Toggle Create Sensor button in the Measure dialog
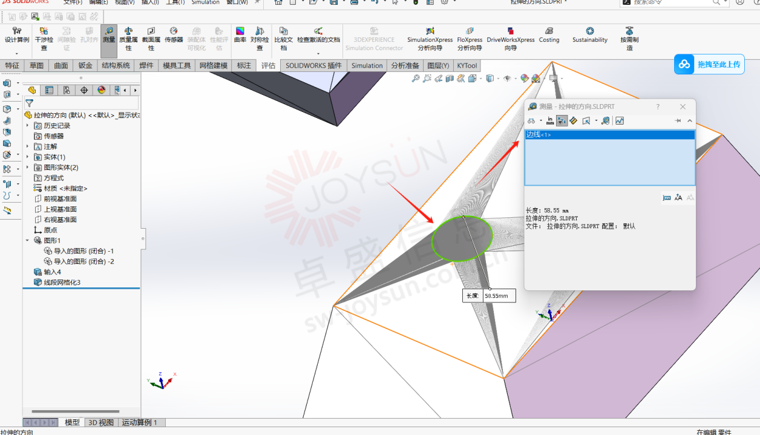 (x=606, y=121)
